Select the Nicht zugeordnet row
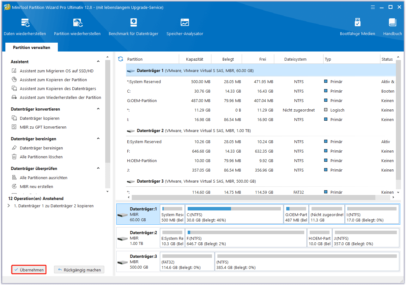Screen dimensions: 406x285 tap(261, 110)
